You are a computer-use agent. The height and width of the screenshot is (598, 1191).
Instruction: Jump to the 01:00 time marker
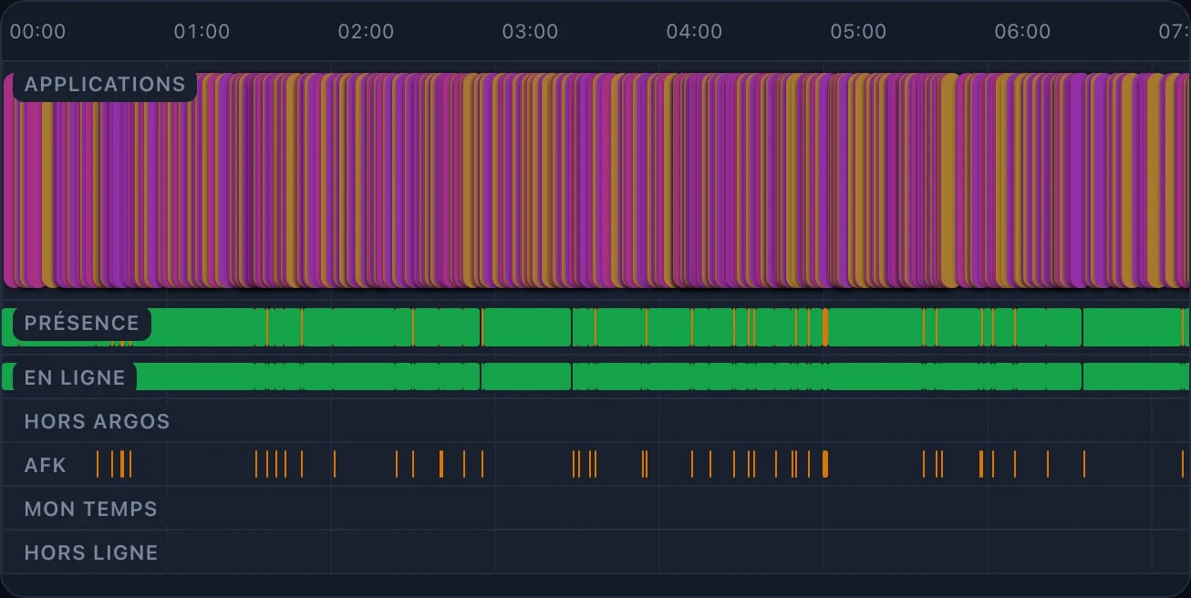coord(202,32)
